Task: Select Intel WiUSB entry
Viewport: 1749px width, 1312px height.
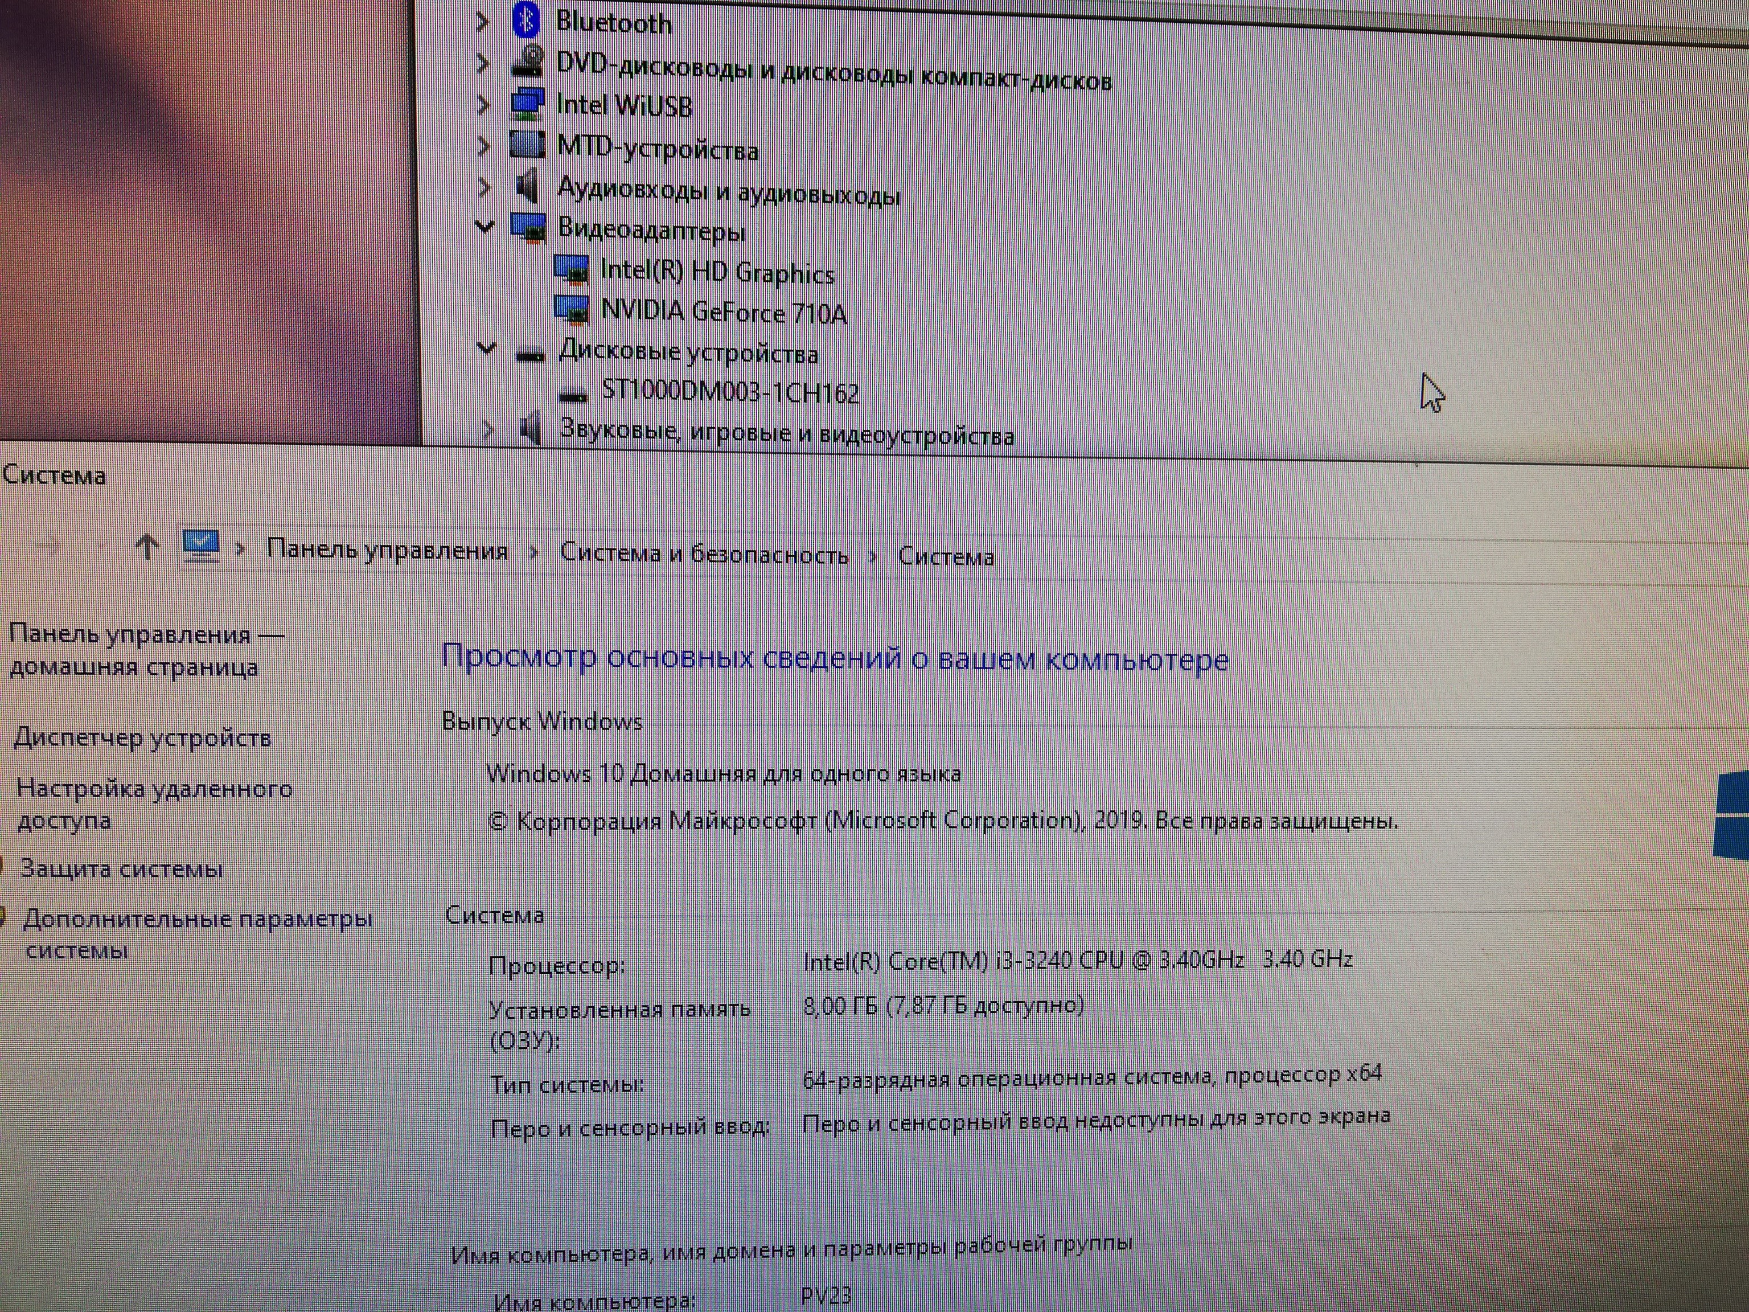Action: (x=625, y=106)
